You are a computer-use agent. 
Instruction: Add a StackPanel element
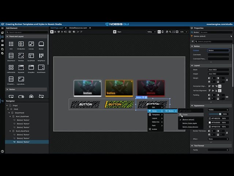pyautogui.click(x=11, y=57)
